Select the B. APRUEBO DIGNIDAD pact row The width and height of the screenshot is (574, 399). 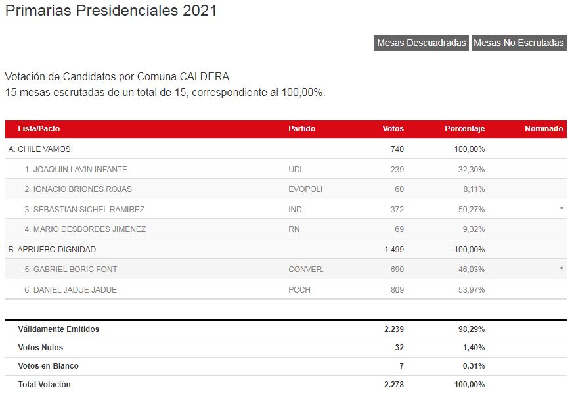click(286, 250)
